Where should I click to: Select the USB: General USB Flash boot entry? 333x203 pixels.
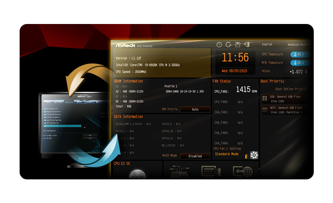pyautogui.click(x=285, y=99)
